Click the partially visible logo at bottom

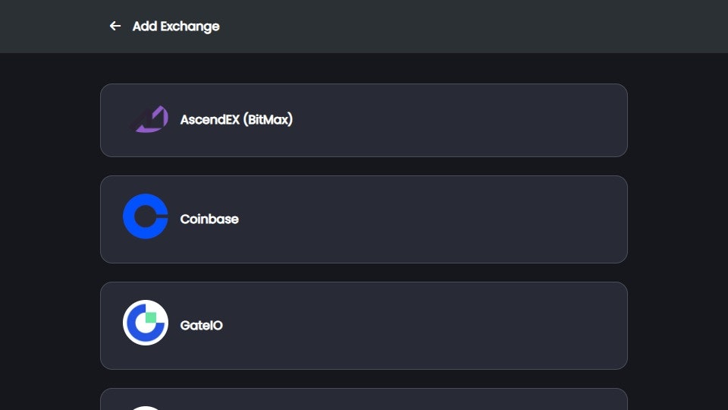click(146, 408)
